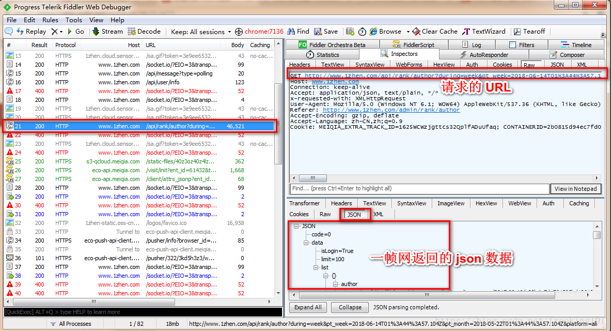This screenshot has width=611, height=331.
Task: Collapse the data node in JSON tree
Action: click(x=306, y=243)
